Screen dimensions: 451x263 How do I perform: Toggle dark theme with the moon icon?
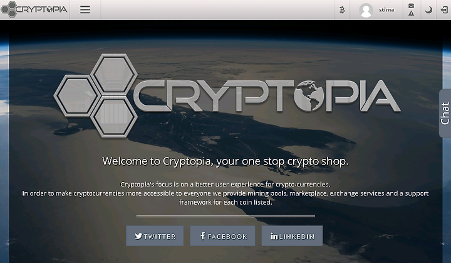tap(428, 10)
